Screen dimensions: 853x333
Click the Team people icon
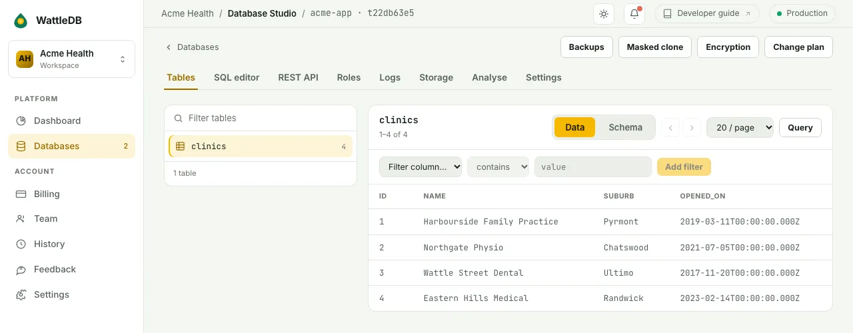(21, 218)
